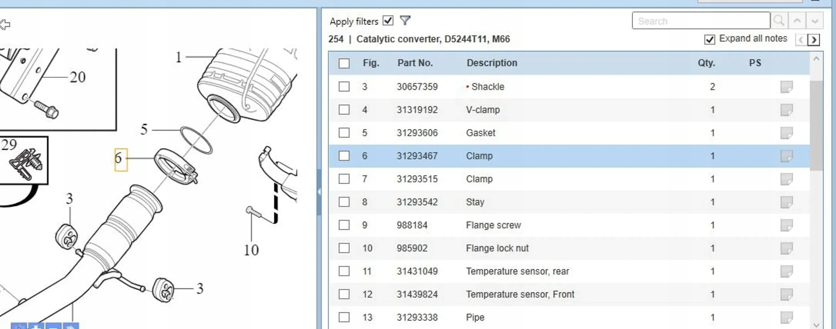Screen dimensions: 836x329
Task: Click the parts list scrollbar thumb
Action: tap(816, 126)
